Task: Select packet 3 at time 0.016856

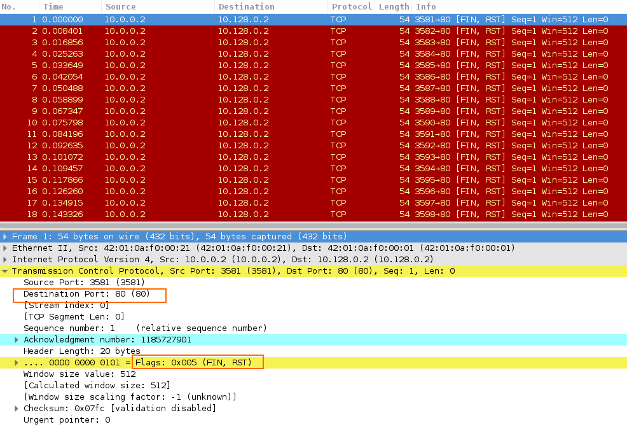Action: (x=313, y=43)
